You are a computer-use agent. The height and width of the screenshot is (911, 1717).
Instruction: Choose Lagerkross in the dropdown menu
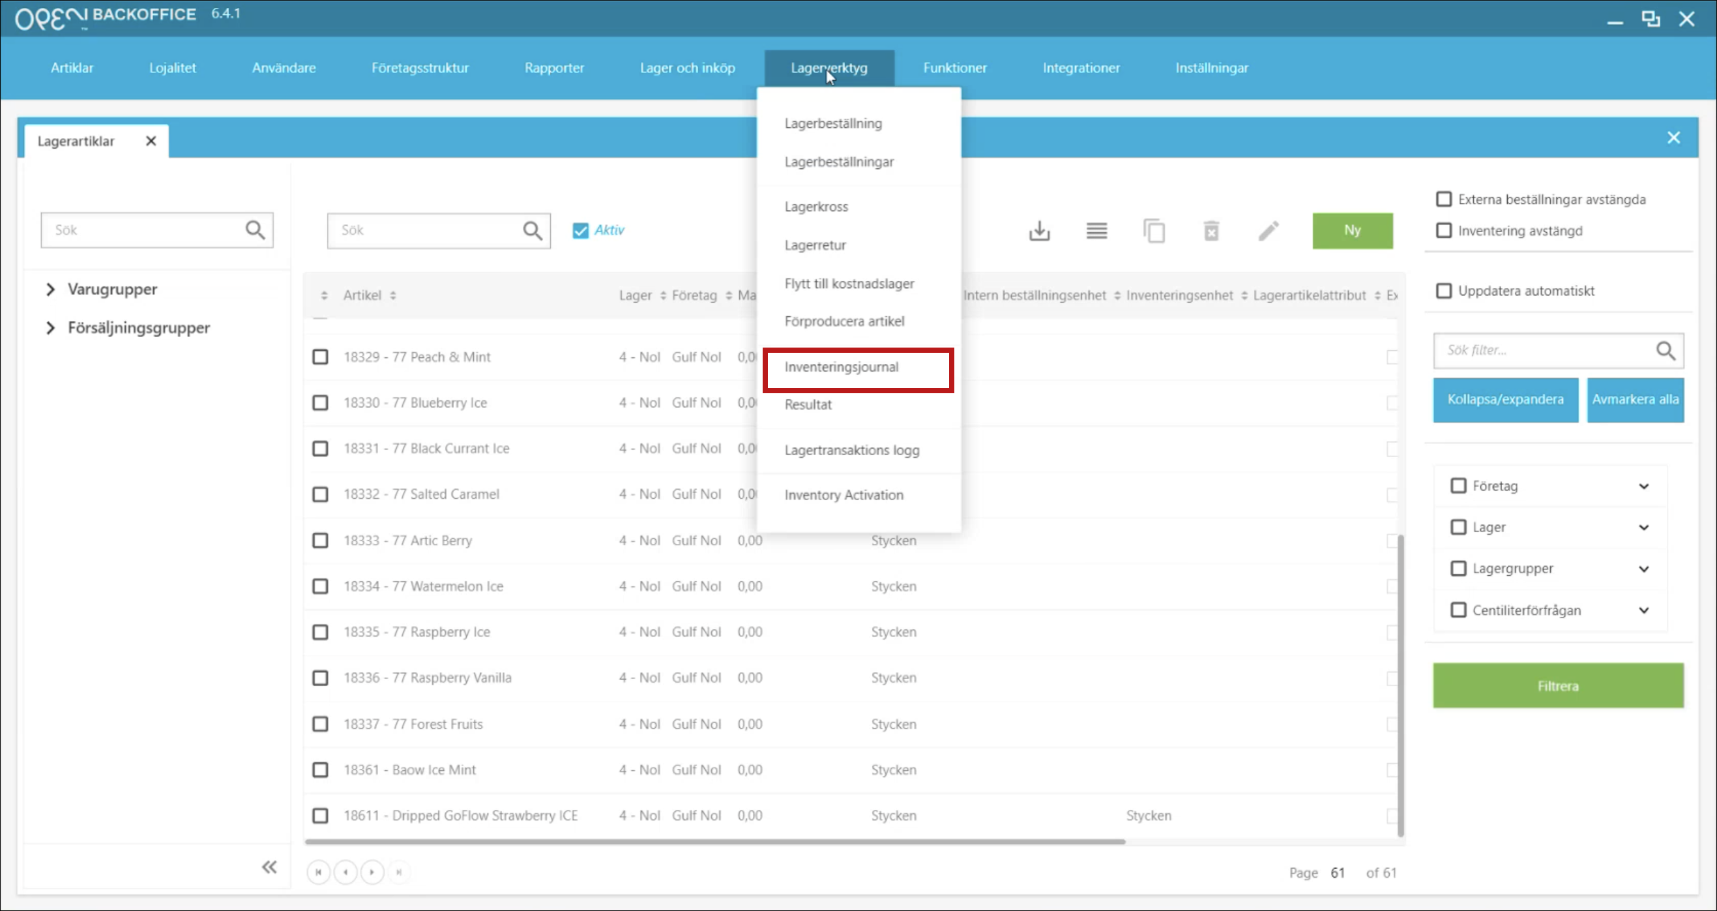point(816,207)
